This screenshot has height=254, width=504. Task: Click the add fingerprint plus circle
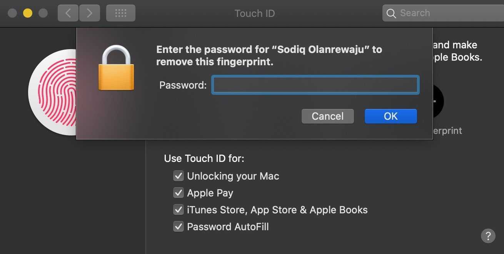[x=437, y=101]
